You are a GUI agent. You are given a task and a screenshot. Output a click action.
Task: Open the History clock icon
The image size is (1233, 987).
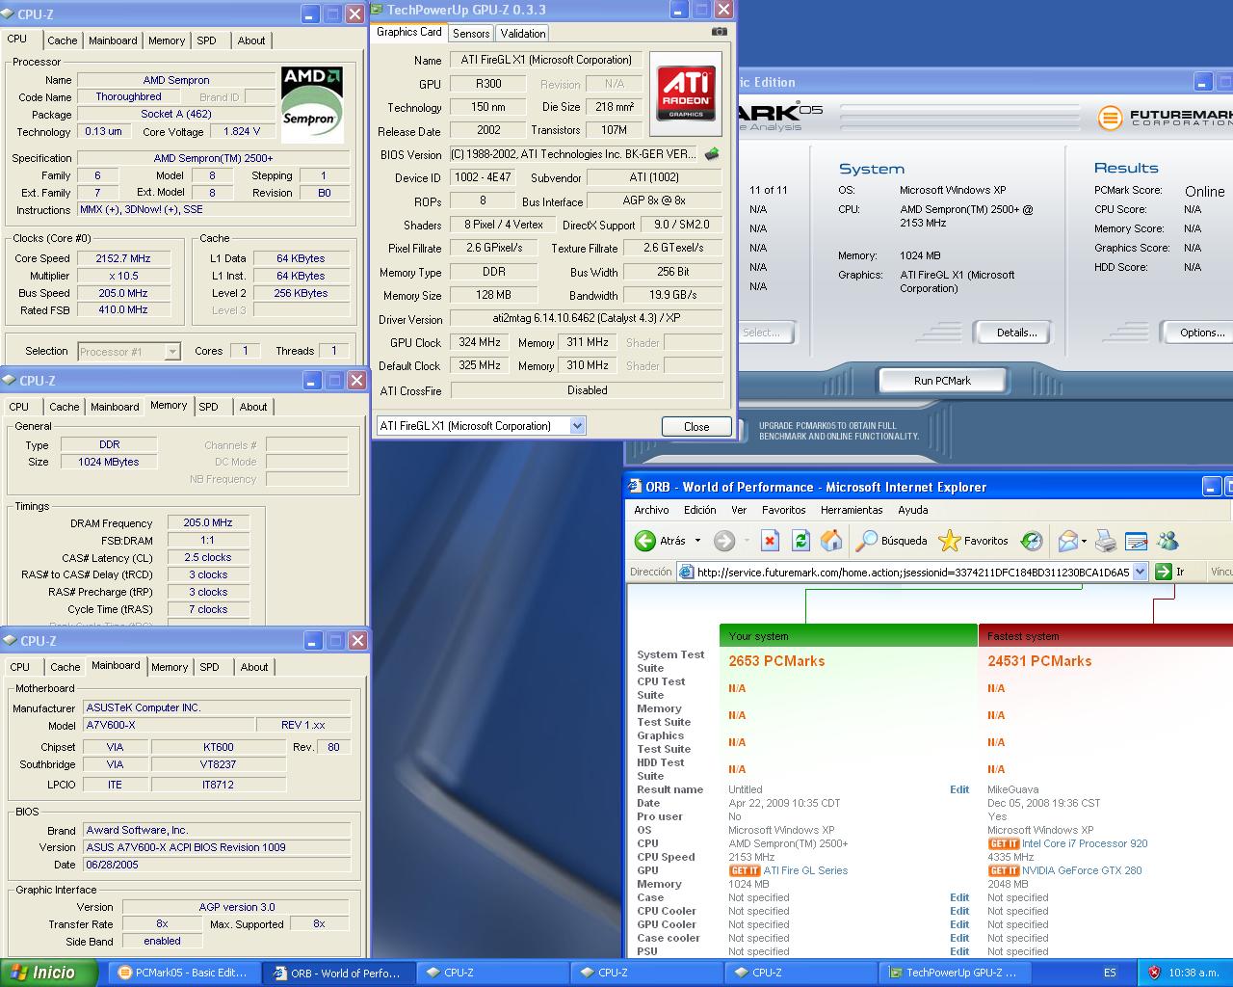click(1032, 541)
